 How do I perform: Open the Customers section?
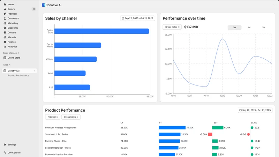(13, 18)
